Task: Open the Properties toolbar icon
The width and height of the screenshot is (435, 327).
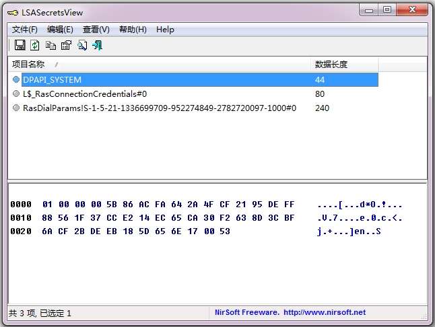Action: click(66, 45)
